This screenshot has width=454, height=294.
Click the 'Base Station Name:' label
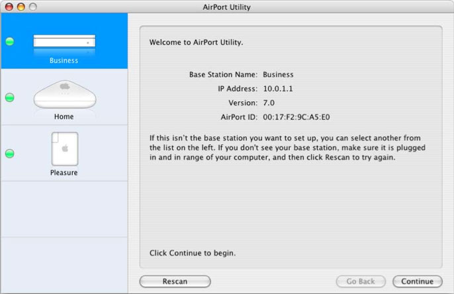coord(223,74)
